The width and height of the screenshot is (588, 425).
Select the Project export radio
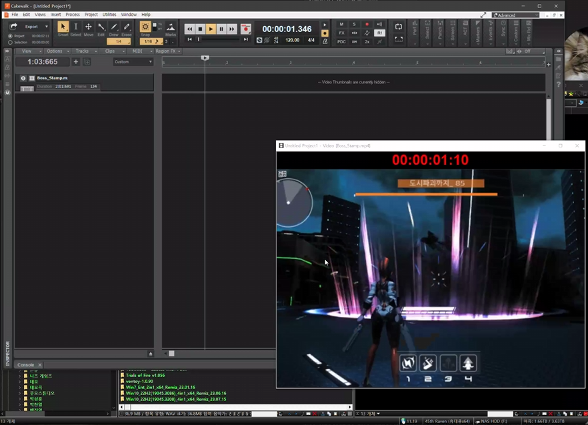(x=10, y=36)
